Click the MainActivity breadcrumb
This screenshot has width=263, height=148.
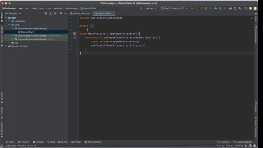(88, 8)
